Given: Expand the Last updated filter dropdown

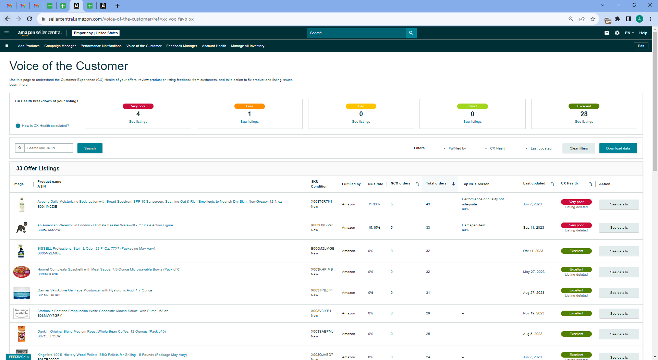Looking at the screenshot, I should [x=538, y=148].
